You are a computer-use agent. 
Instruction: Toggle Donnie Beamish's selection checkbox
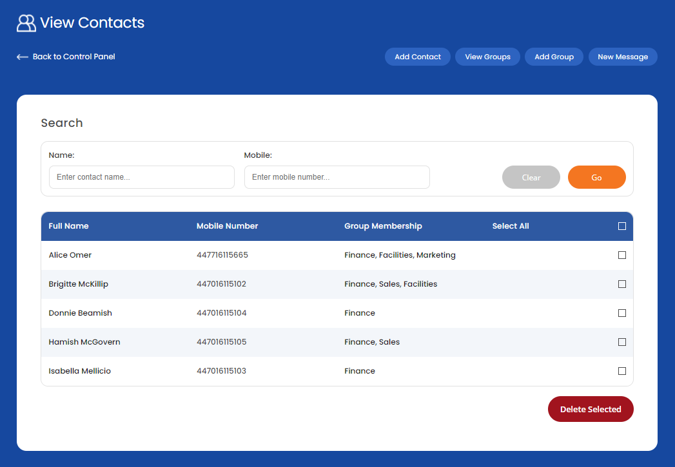coord(621,313)
